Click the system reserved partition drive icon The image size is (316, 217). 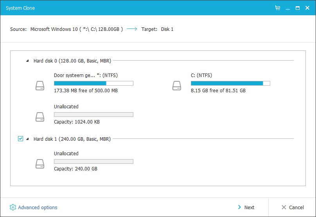click(40, 86)
